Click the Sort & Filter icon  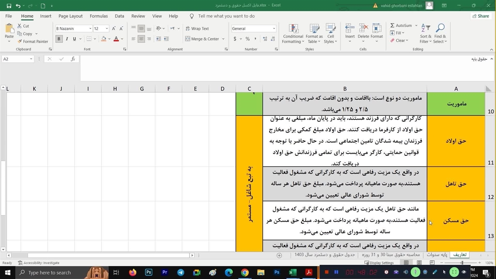425,33
